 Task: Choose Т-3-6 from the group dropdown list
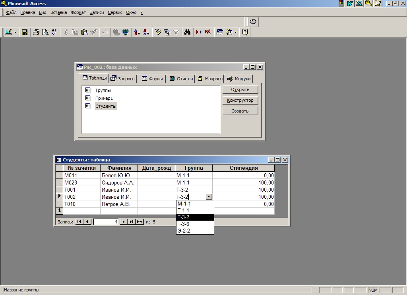[x=195, y=224]
